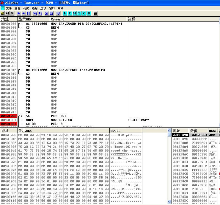
Task: Close the debugged program with the X icon
Action: (x=12, y=13)
